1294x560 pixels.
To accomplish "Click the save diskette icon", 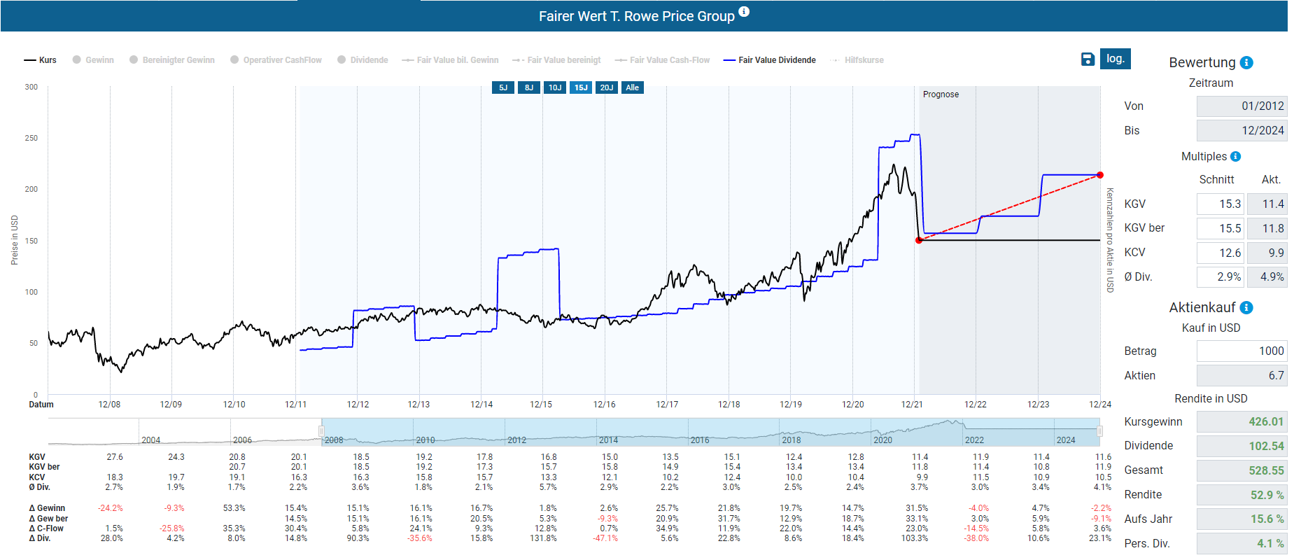I will point(1088,59).
